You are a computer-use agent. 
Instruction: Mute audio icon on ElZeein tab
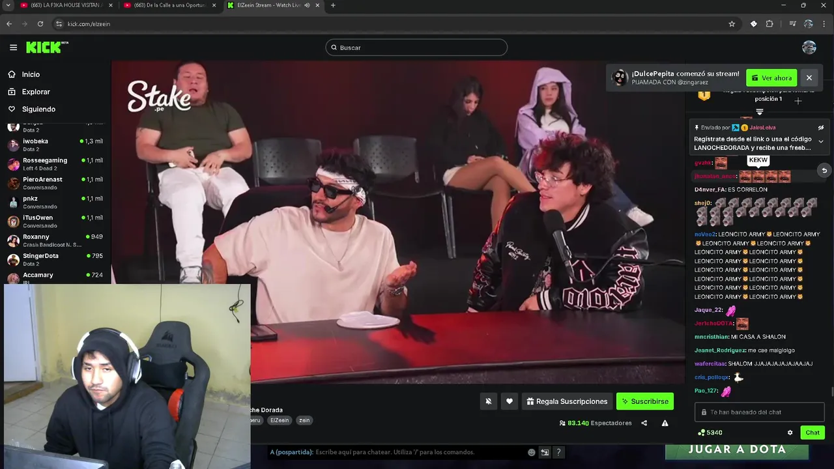(x=307, y=5)
